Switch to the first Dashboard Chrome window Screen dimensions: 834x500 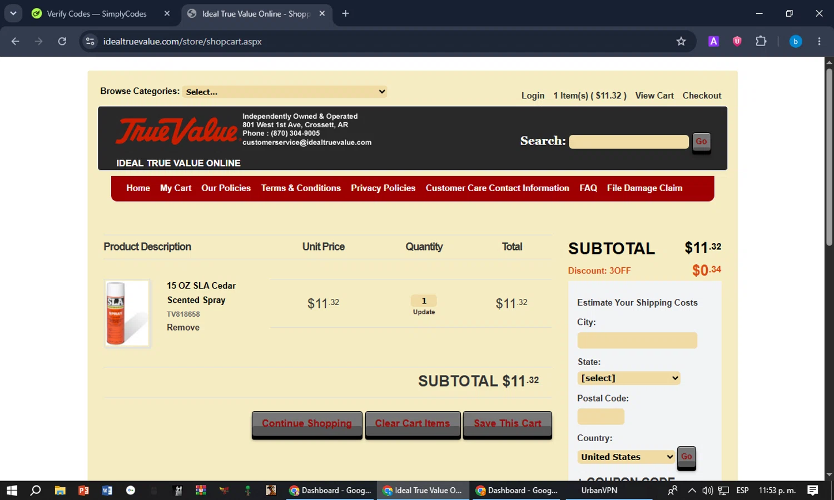[331, 491]
